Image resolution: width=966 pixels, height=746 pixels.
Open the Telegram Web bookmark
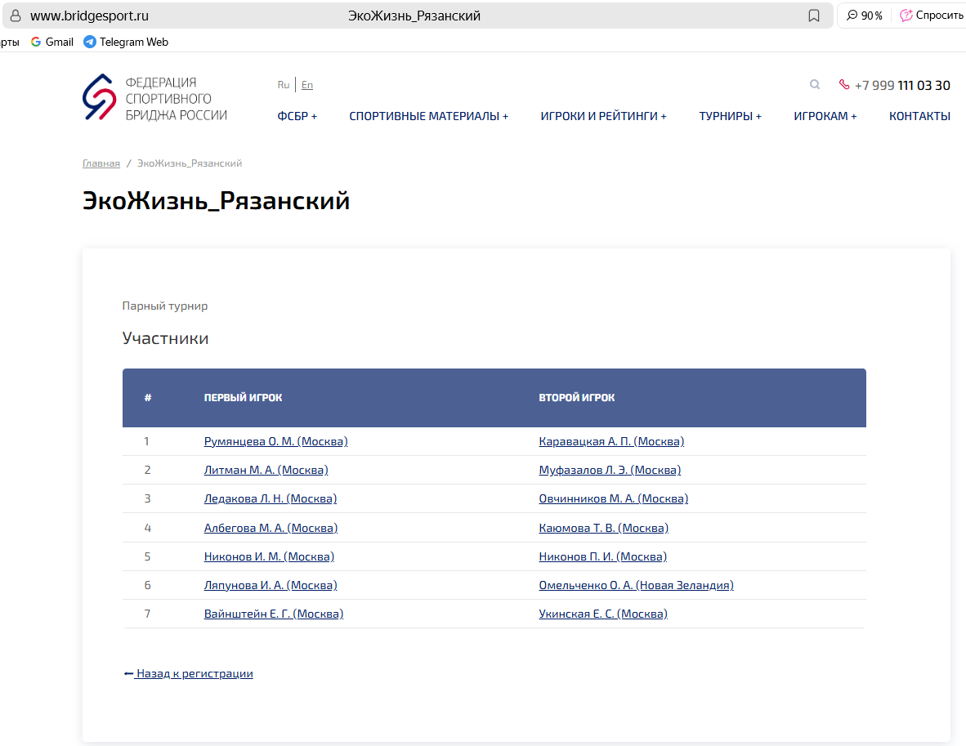[x=126, y=42]
